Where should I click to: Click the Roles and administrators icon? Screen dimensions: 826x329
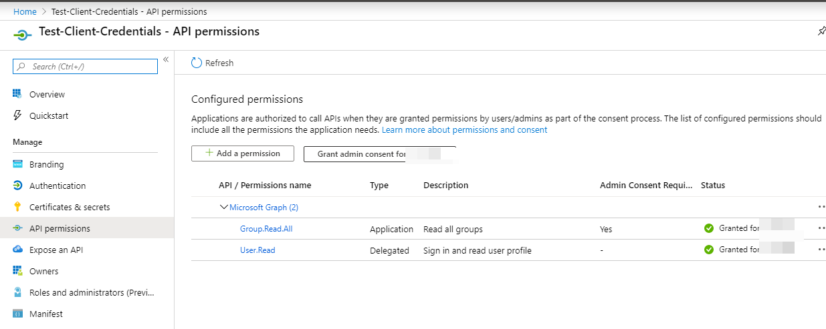pyautogui.click(x=18, y=292)
